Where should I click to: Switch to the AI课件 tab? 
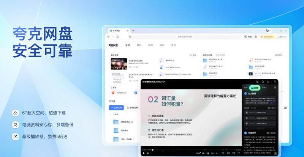click(264, 88)
